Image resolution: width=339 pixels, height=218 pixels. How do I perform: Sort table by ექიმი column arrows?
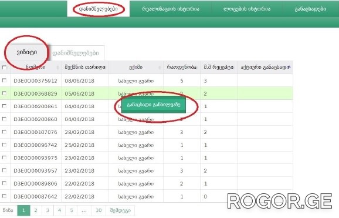(x=160, y=68)
